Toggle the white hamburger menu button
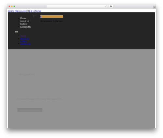 coord(17,32)
